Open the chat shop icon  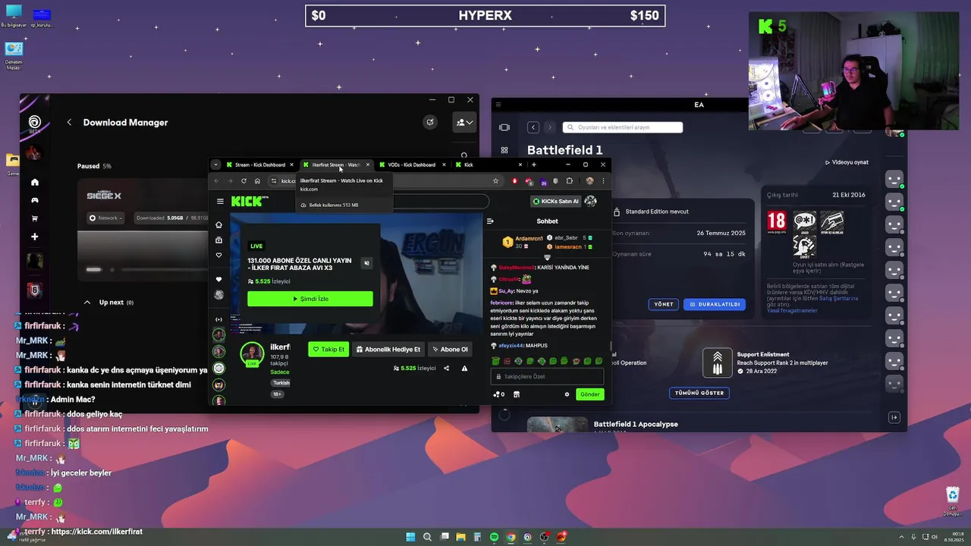point(517,394)
